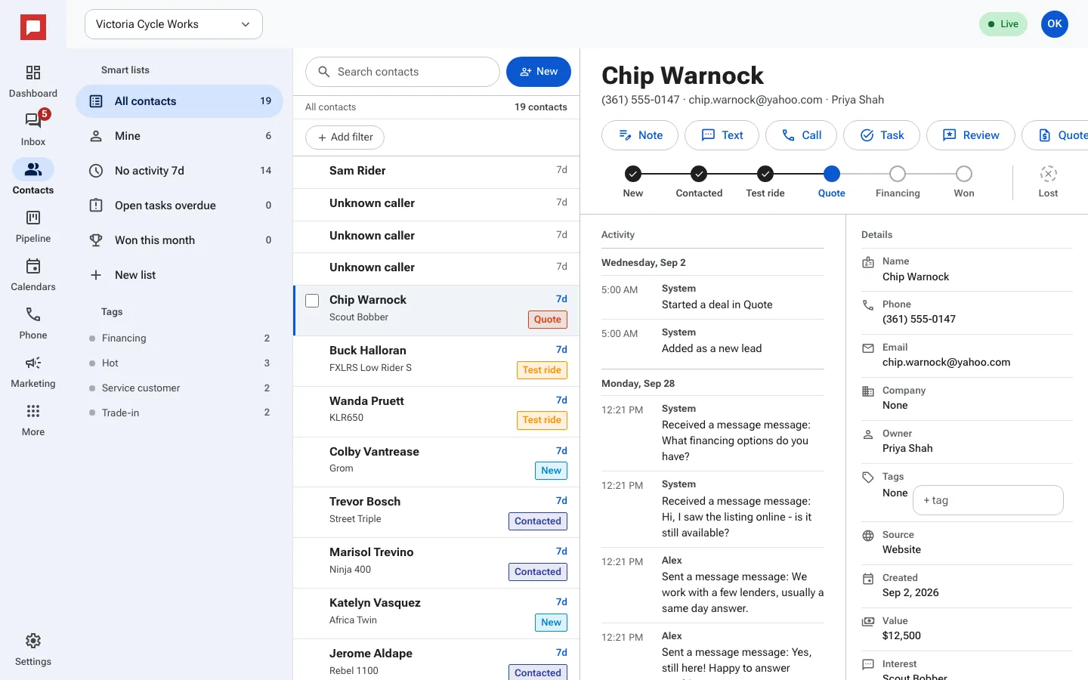The height and width of the screenshot is (680, 1088).
Task: Open the Open tasks overdue list
Action: pos(179,206)
